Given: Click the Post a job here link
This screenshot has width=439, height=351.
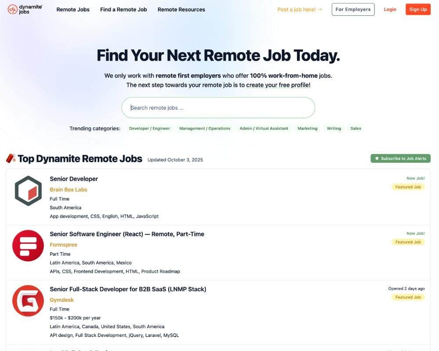Looking at the screenshot, I should click(300, 9).
